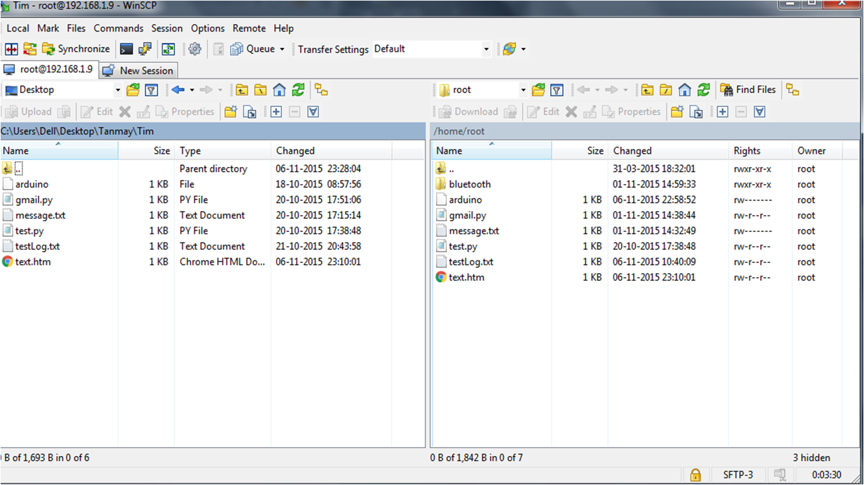The image size is (864, 485).
Task: Open the console terminal icon
Action: [x=127, y=49]
